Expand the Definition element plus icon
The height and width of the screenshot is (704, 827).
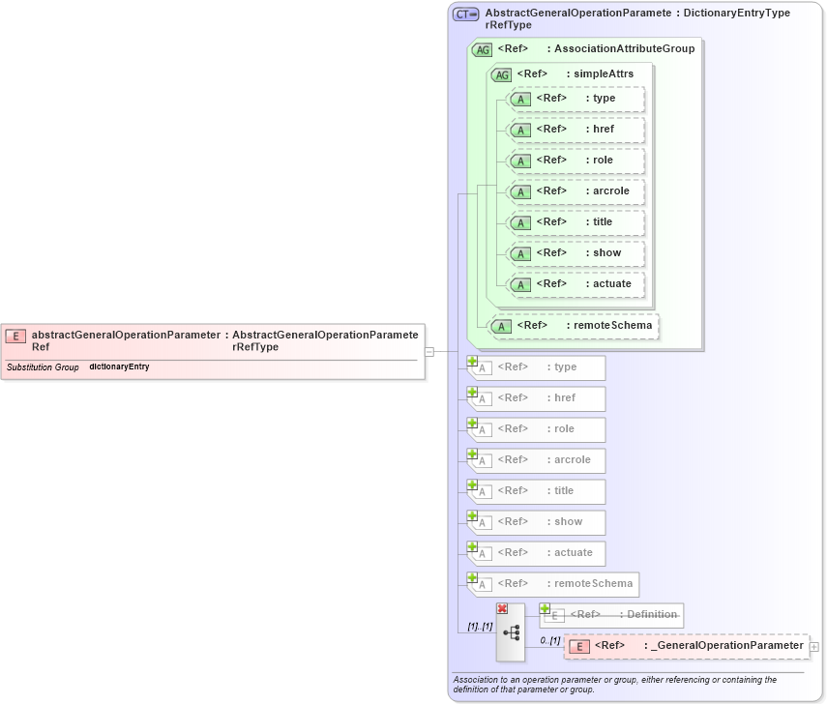(x=546, y=610)
